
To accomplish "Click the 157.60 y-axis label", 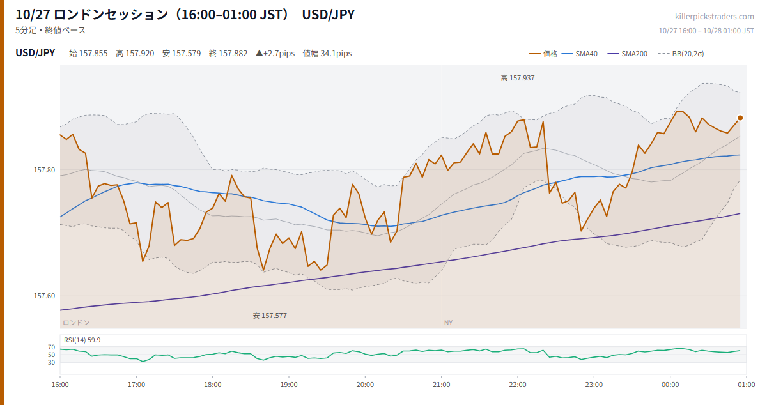I will [45, 296].
